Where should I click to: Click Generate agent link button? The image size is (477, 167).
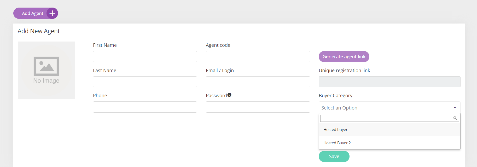point(344,56)
